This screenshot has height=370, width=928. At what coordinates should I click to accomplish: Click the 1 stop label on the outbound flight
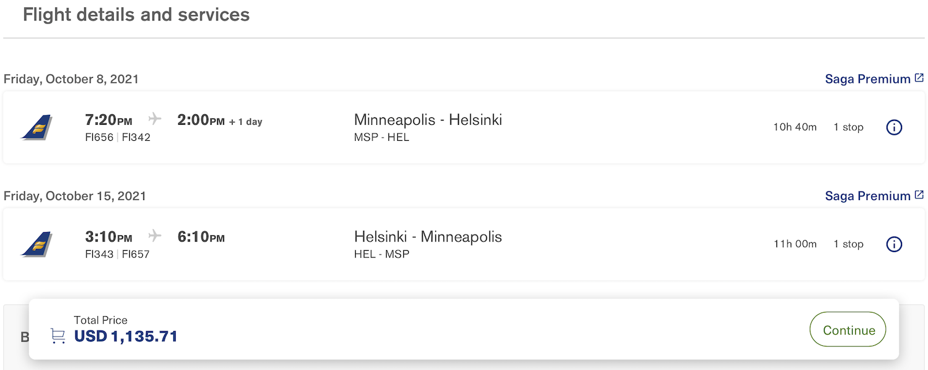pos(848,127)
